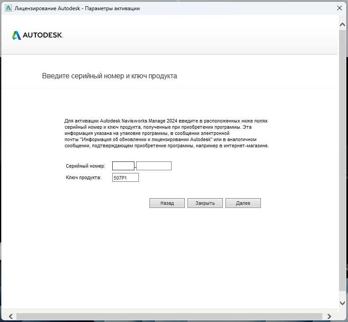348x322 pixels.
Task: Click the title text Лицензирование Autodesk - Параметры активации
Action: [x=77, y=8]
